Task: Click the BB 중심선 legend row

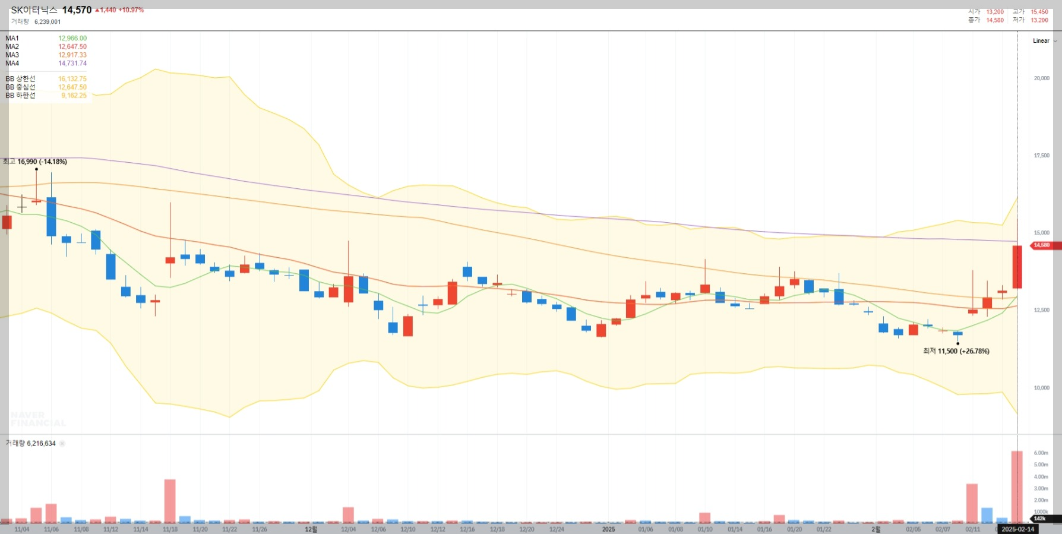Action: 46,87
